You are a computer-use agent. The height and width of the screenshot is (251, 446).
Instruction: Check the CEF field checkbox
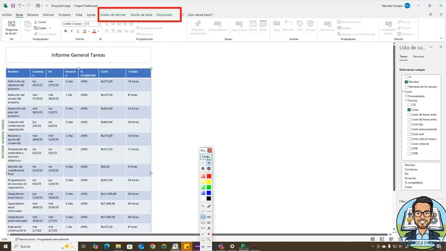pyautogui.click(x=409, y=105)
